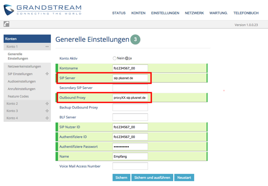Open the STATUS menu
The height and width of the screenshot is (186, 268).
pyautogui.click(x=119, y=13)
